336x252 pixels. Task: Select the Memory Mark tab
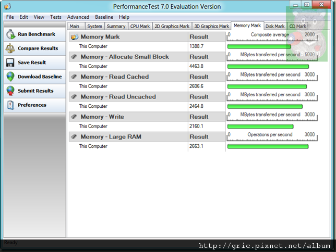tap(247, 26)
